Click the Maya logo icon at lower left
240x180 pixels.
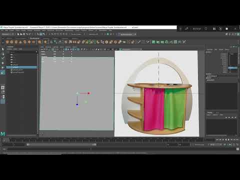coord(3,133)
